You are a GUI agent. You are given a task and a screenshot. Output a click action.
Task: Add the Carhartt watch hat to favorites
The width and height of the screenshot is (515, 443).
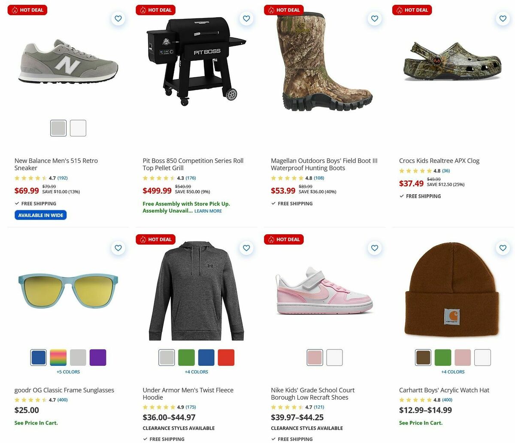click(x=503, y=248)
